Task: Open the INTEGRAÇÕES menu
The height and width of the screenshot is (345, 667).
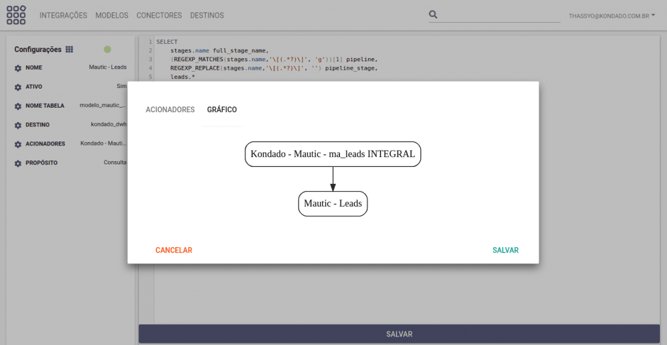Action: (63, 15)
